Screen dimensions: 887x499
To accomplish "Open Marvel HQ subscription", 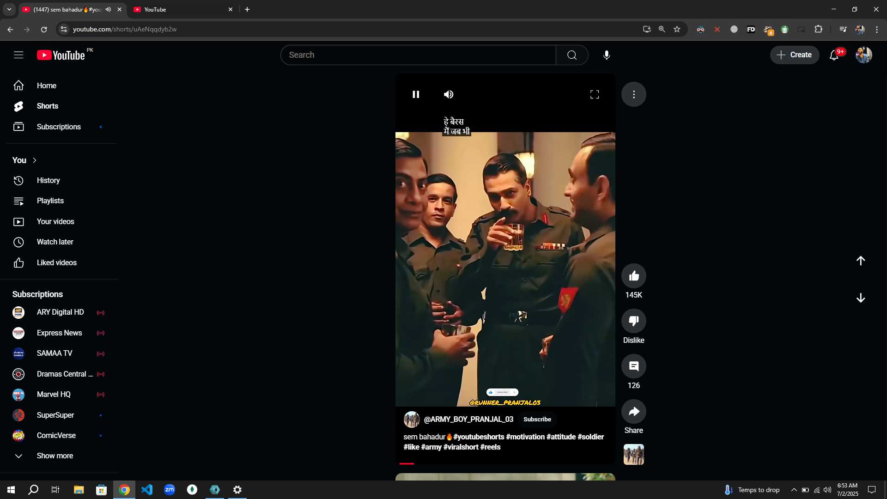I will pyautogui.click(x=59, y=395).
